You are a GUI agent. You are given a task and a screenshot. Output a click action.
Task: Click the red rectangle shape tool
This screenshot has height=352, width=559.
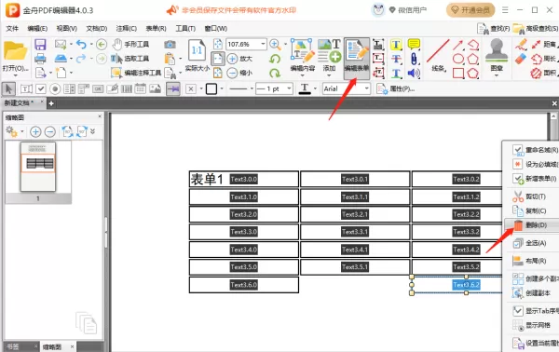(x=458, y=73)
